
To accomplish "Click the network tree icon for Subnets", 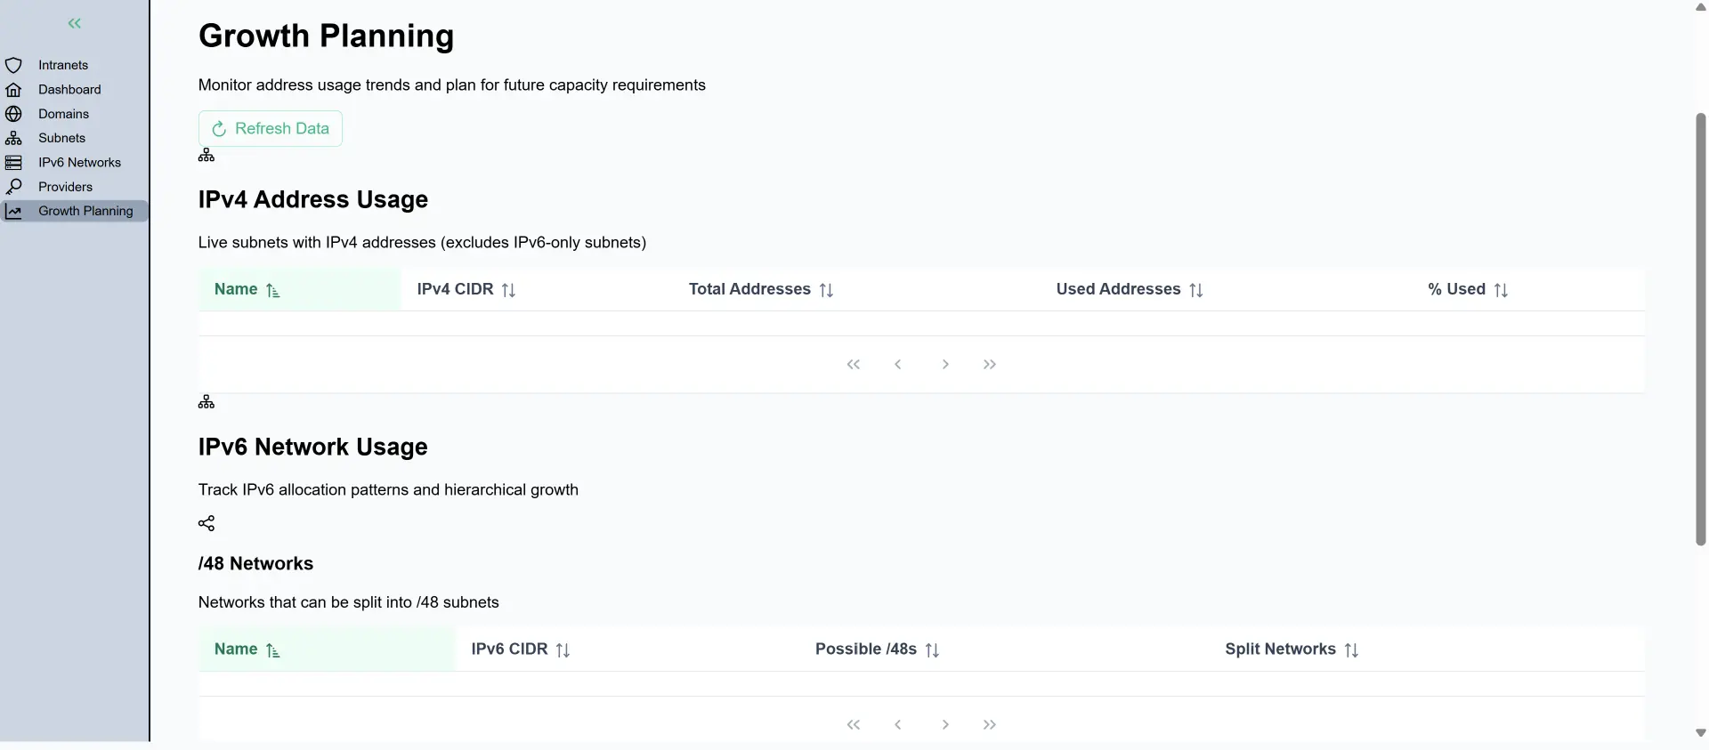I will [13, 138].
